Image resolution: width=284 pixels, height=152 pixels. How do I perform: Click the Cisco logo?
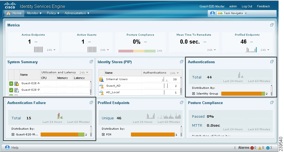point(10,5)
